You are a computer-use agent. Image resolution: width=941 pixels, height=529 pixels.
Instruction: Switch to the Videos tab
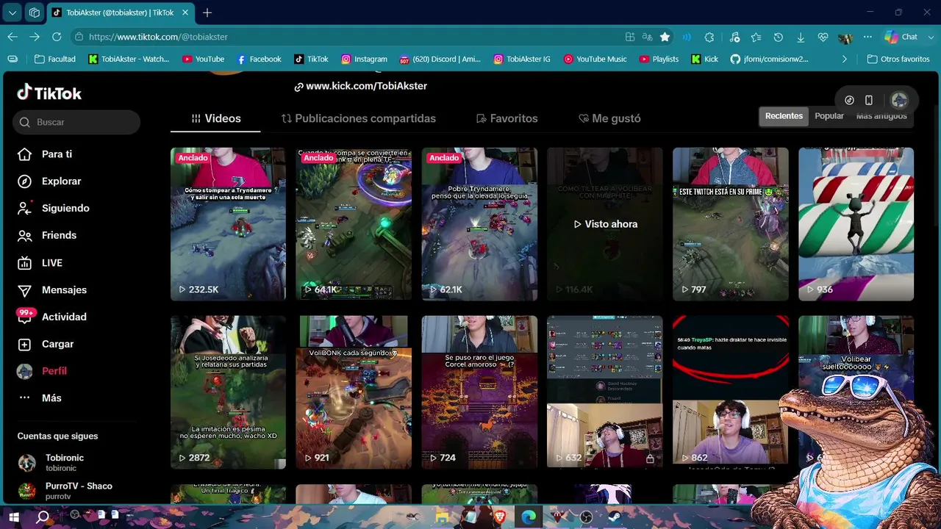point(215,118)
